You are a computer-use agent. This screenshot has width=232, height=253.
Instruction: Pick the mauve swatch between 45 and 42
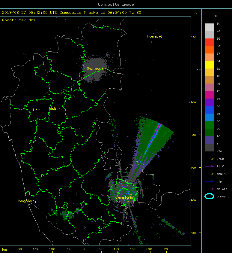[209, 87]
